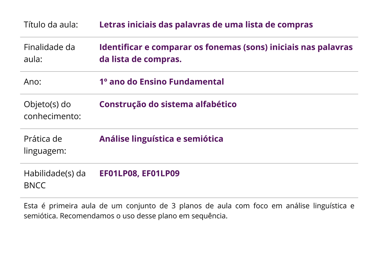Screen dimensions: 372x279
Task: Click the bold "Análise linguística e semiótica" value
Action: 161,139
